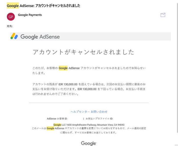The image size is (178, 146).
Task: Click the Google LLC address line
Action: tap(89, 125)
